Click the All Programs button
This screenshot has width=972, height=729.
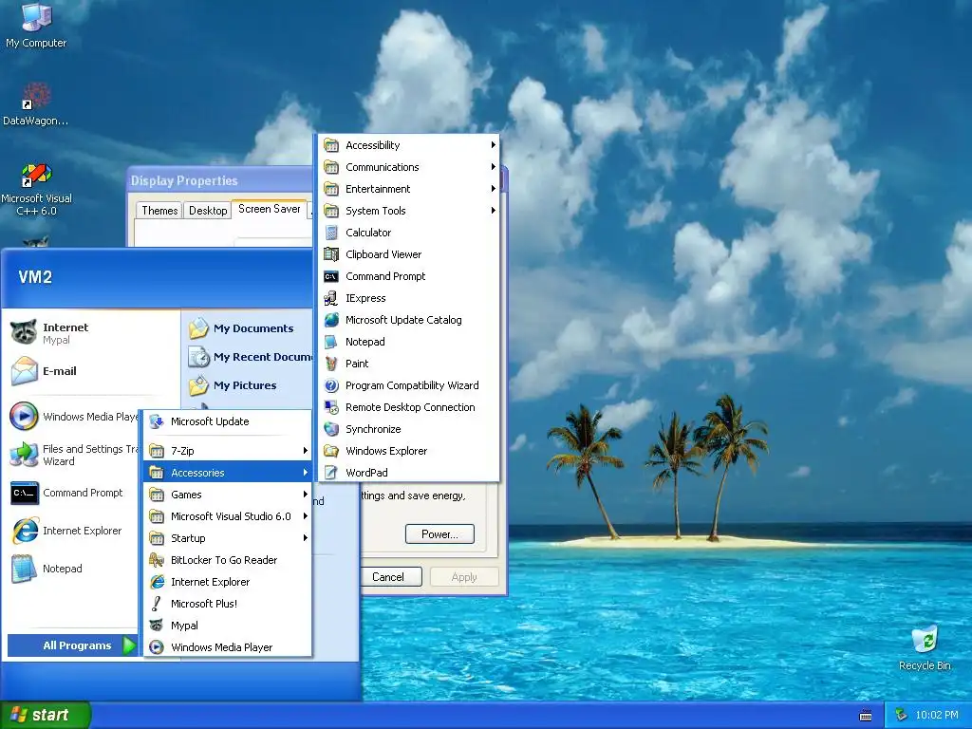pos(73,645)
